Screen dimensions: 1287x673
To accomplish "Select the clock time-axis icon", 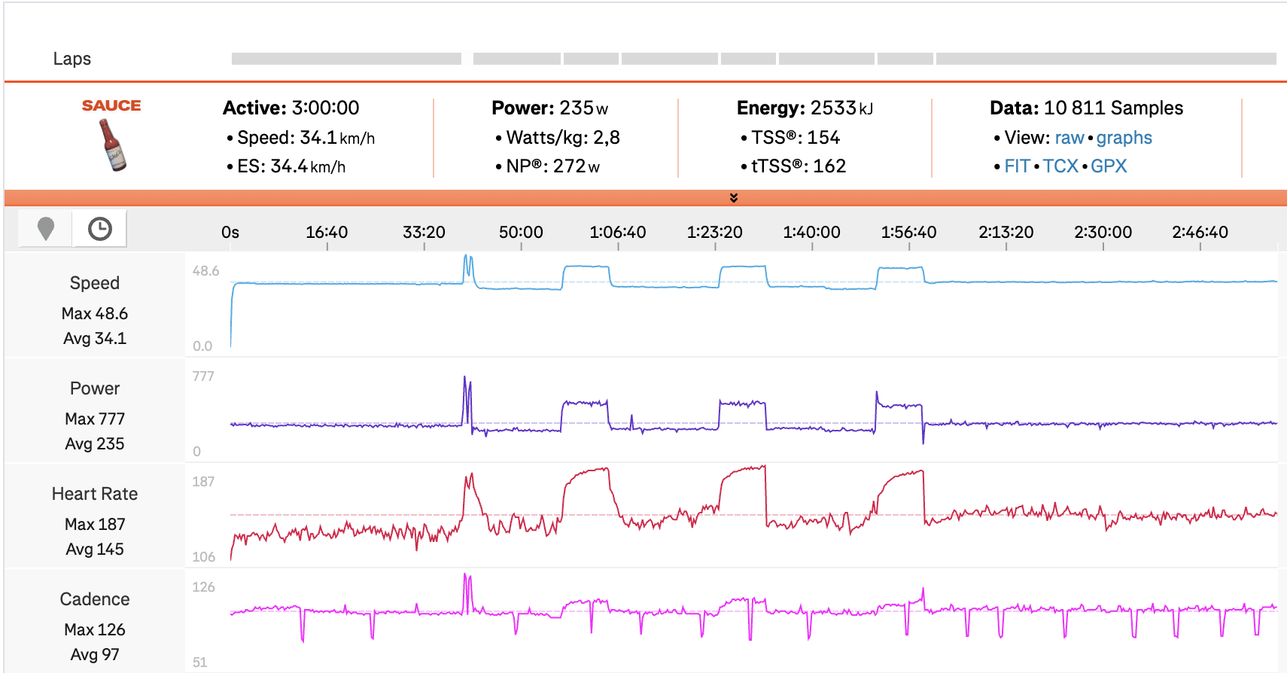I will click(99, 229).
